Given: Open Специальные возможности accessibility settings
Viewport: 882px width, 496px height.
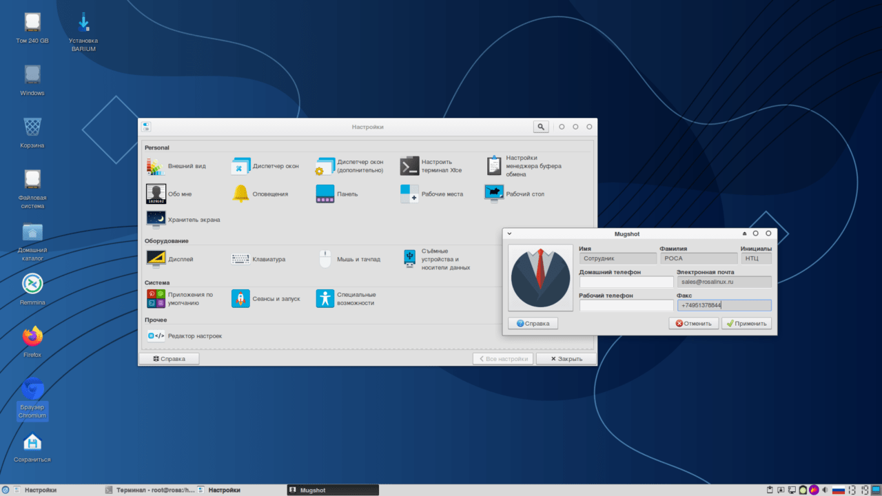Looking at the screenshot, I should (346, 298).
